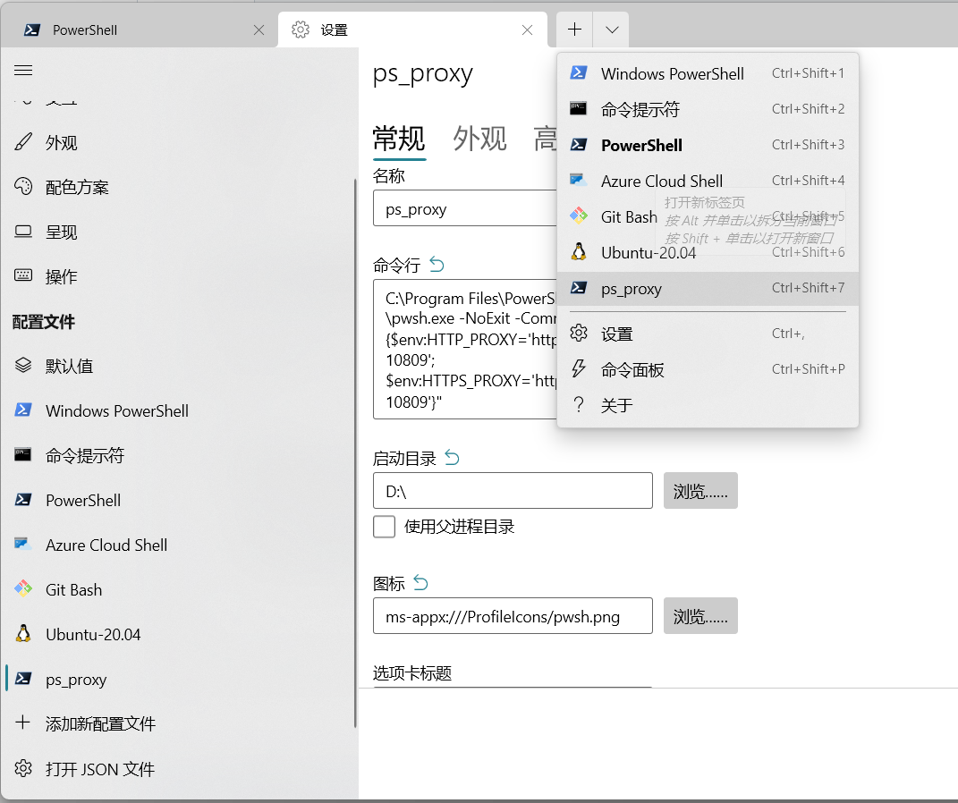The height and width of the screenshot is (803, 958).
Task: Reset 命令行 with revert arrow icon
Action: [437, 265]
